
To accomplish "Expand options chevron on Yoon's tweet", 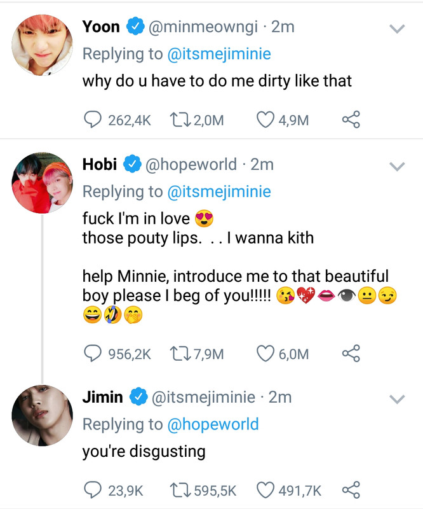I will click(397, 29).
